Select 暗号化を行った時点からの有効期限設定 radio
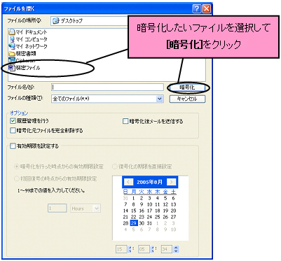Screen dimensions: 281x261 [17, 167]
